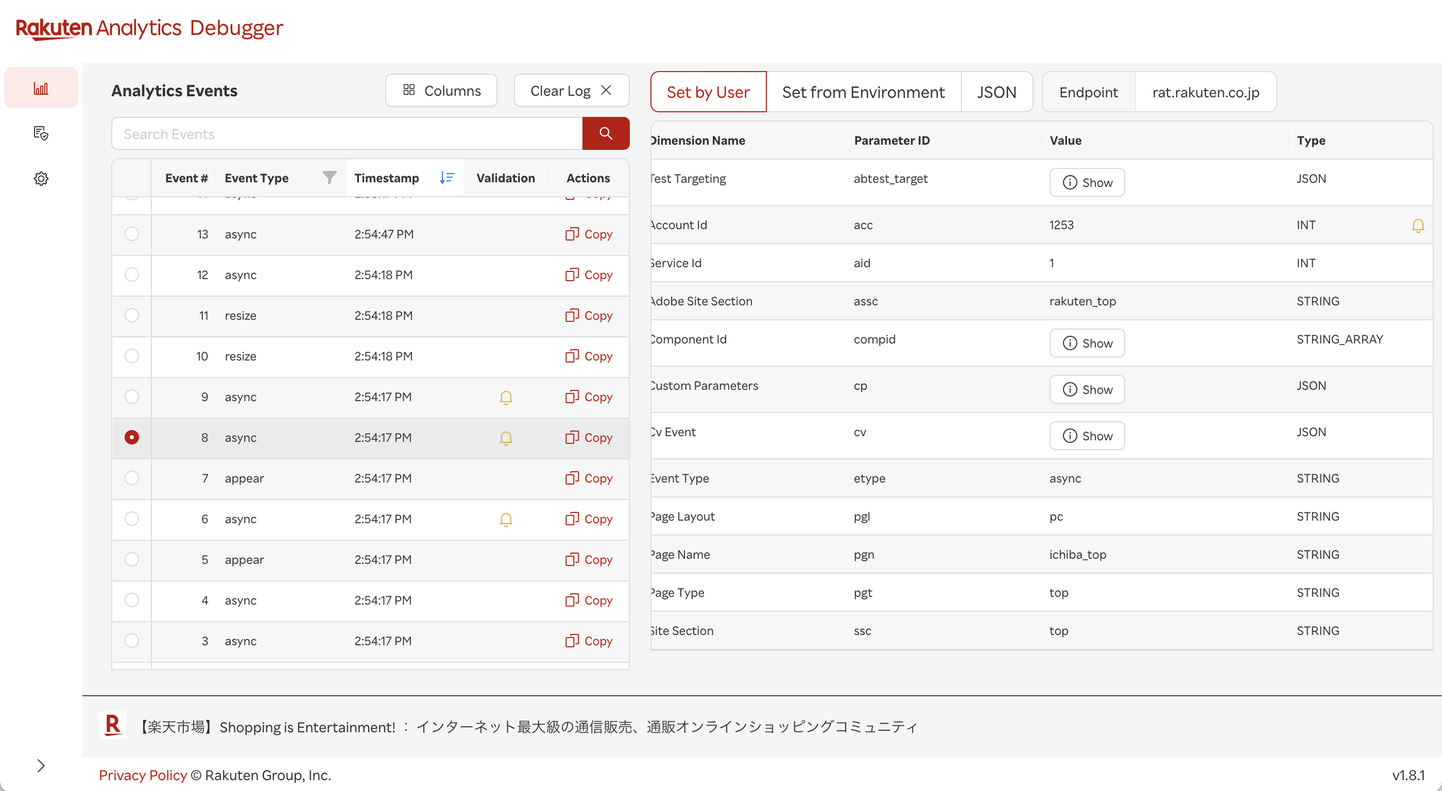Copy event 13 with the copy icon

(588, 234)
